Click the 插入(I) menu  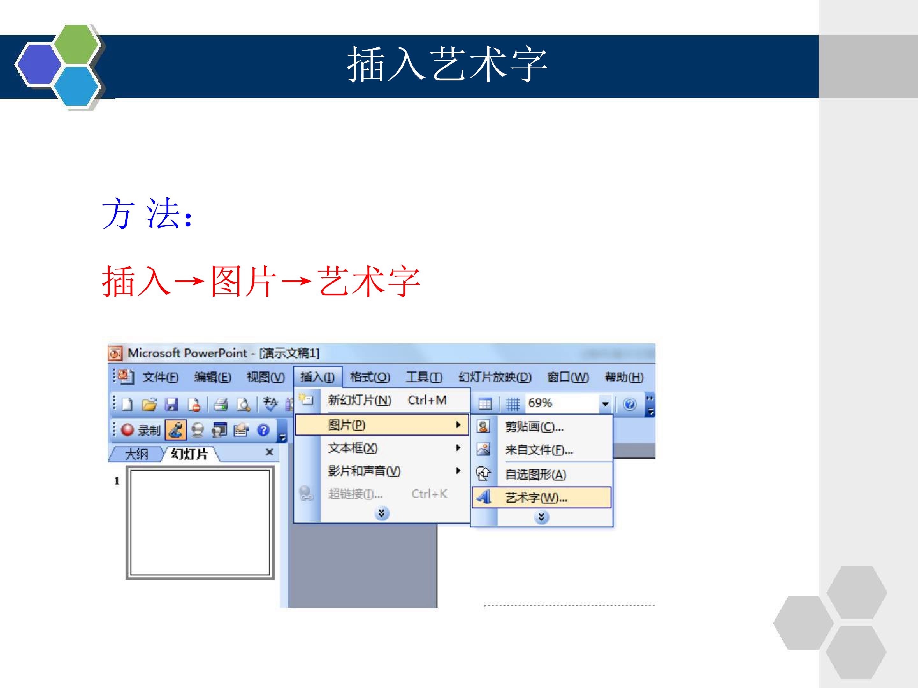(317, 377)
